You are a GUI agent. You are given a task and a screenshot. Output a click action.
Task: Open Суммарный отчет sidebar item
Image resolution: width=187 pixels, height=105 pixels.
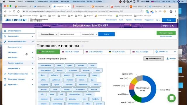(15, 47)
